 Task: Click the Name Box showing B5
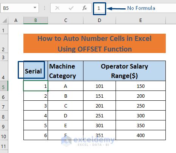tap(20, 8)
